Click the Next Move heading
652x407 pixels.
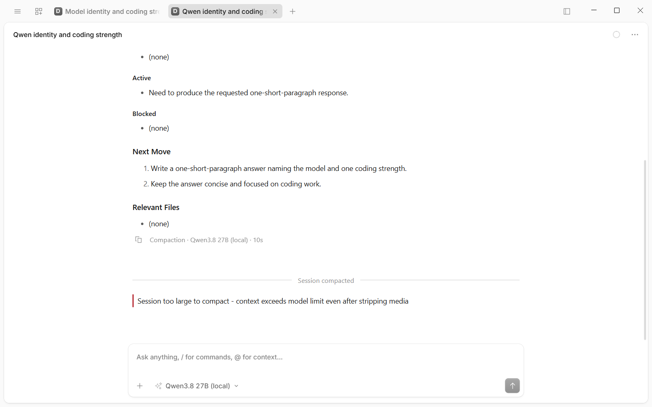click(x=152, y=152)
